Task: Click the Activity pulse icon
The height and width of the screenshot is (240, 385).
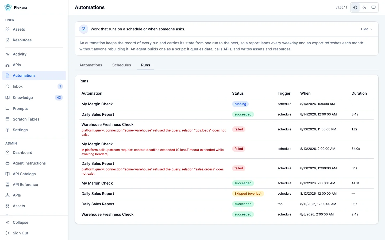Action: [7, 54]
